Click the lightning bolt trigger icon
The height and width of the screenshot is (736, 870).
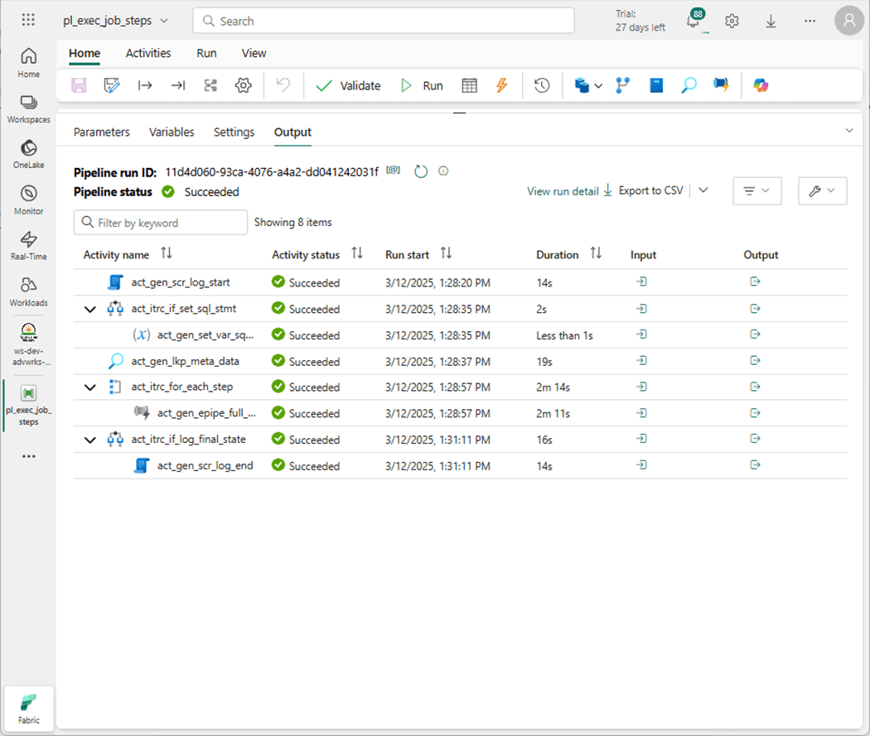coord(501,85)
